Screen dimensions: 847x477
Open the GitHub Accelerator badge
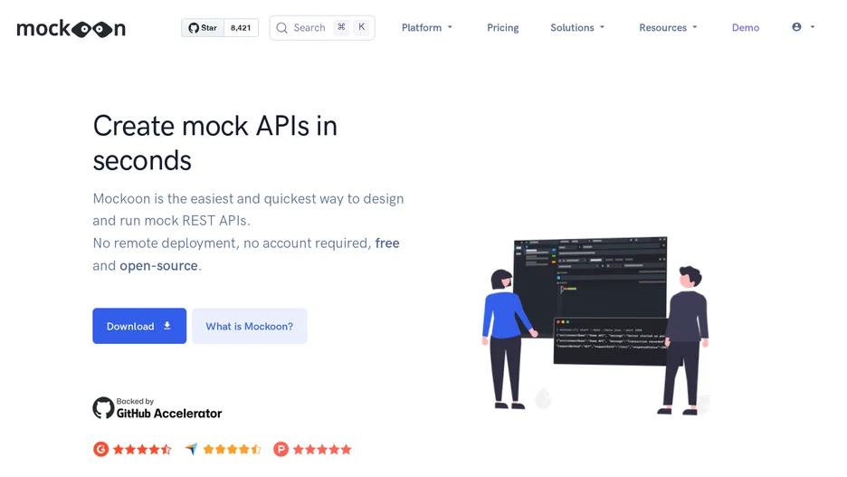(x=157, y=408)
